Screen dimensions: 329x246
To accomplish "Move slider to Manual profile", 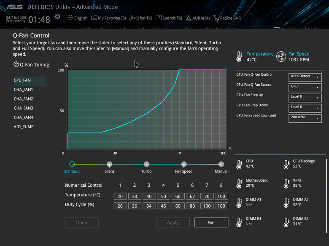I will 221,164.
